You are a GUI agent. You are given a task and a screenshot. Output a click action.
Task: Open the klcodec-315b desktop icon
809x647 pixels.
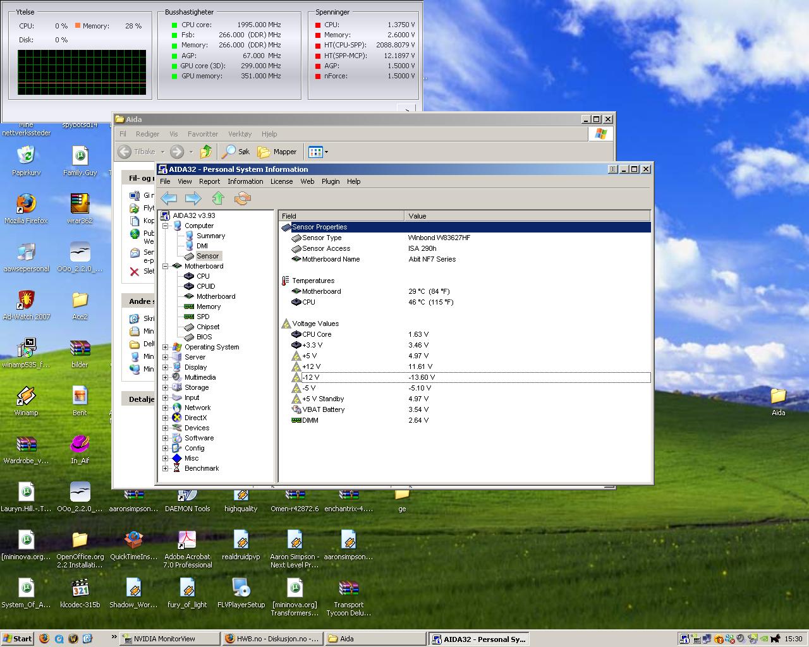point(80,593)
